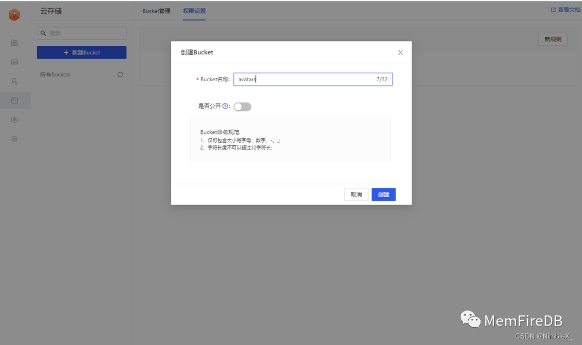Screen dimensions: 582x345
Task: Open the MemFireDB home logo icon
Action: pos(14,15)
